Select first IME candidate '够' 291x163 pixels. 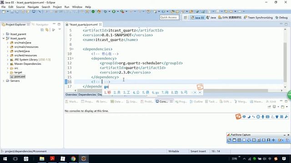[107, 92]
